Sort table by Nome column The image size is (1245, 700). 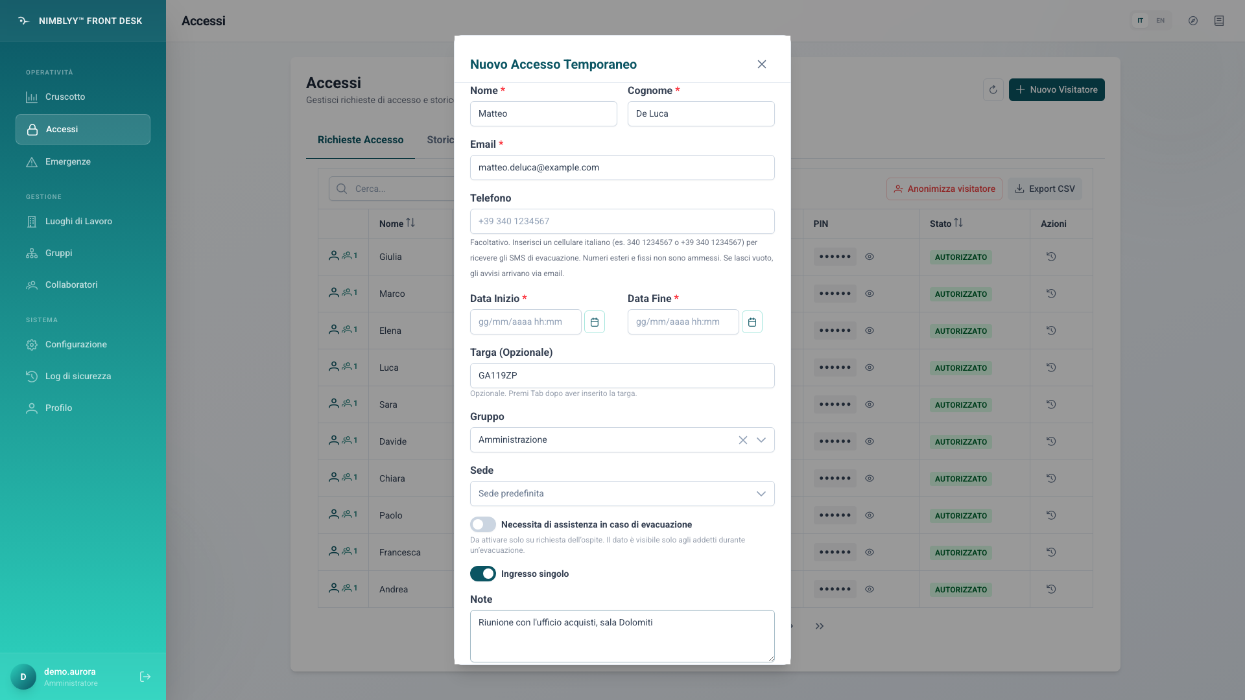click(410, 223)
